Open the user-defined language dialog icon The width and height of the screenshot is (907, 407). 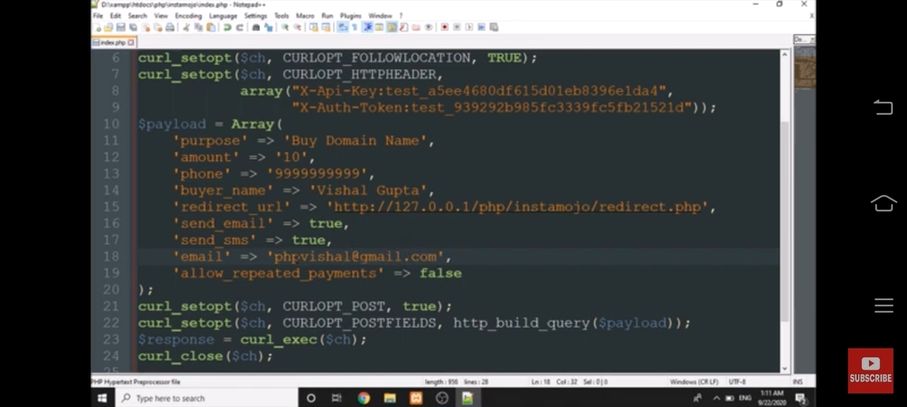coord(379,27)
